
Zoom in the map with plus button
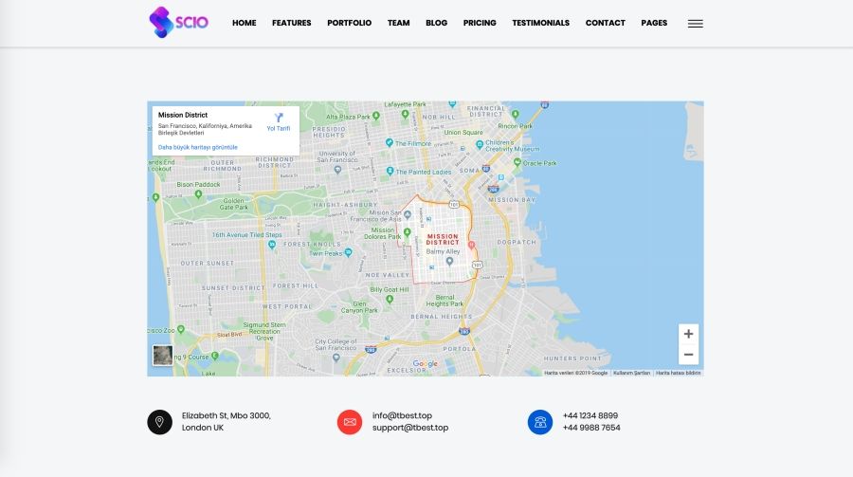688,334
